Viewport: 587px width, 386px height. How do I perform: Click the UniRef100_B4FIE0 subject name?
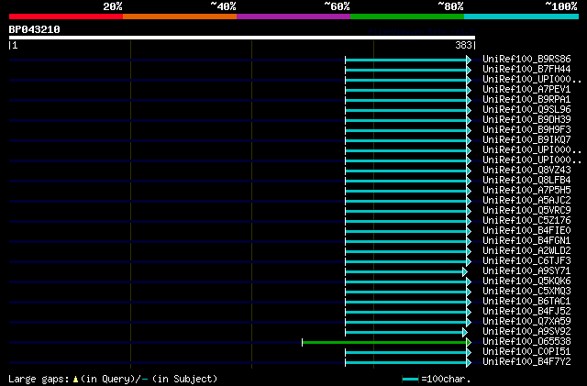click(526, 231)
